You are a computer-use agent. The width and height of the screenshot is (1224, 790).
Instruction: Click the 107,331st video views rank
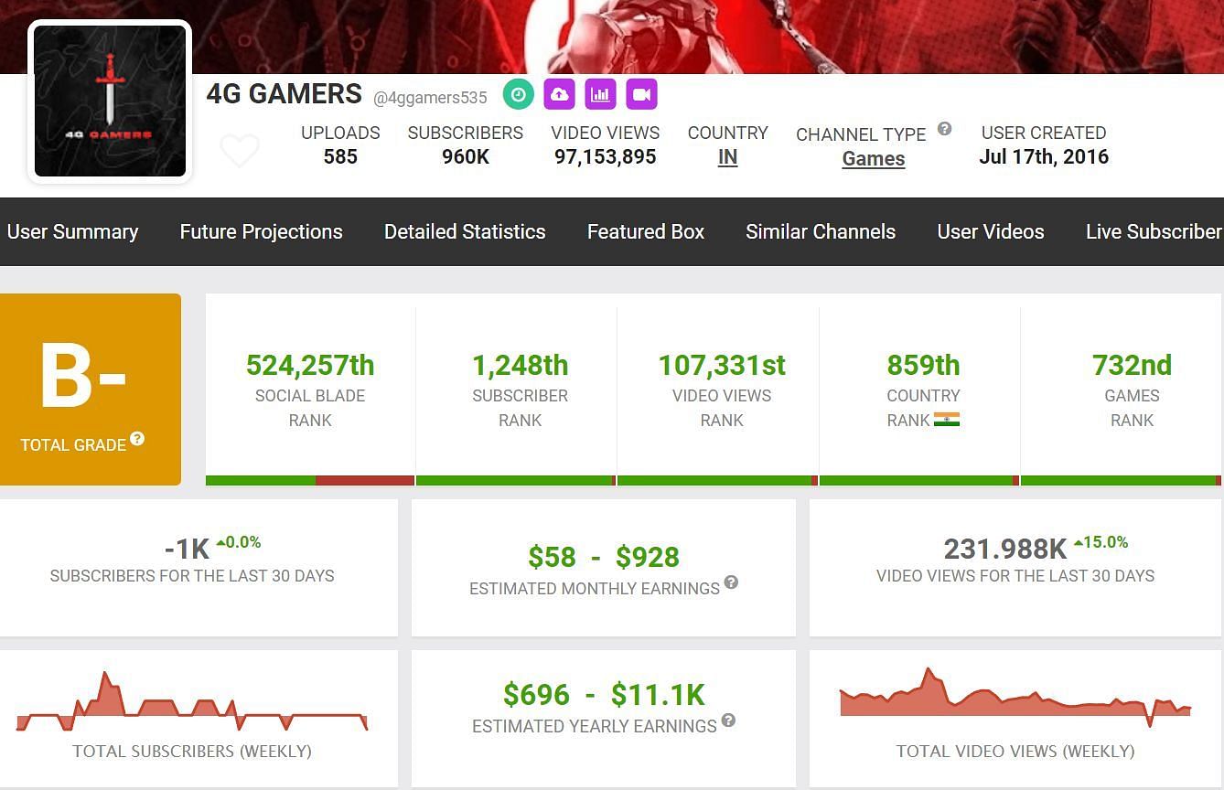722,365
